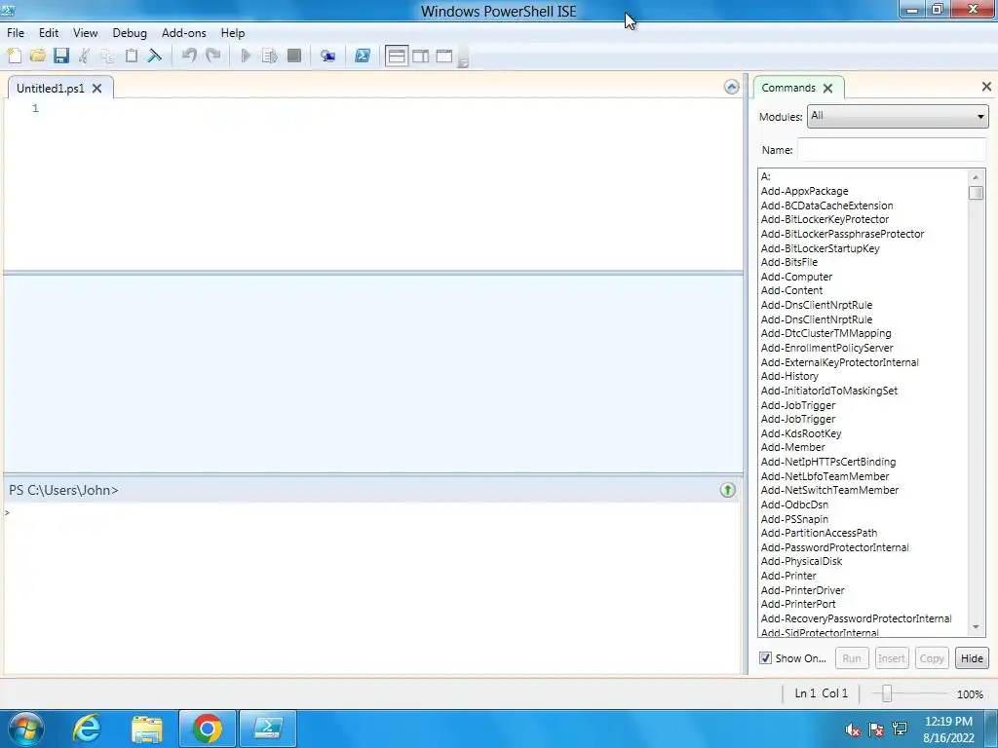Expand the Modules dropdown showing All
The image size is (998, 748).
click(898, 117)
